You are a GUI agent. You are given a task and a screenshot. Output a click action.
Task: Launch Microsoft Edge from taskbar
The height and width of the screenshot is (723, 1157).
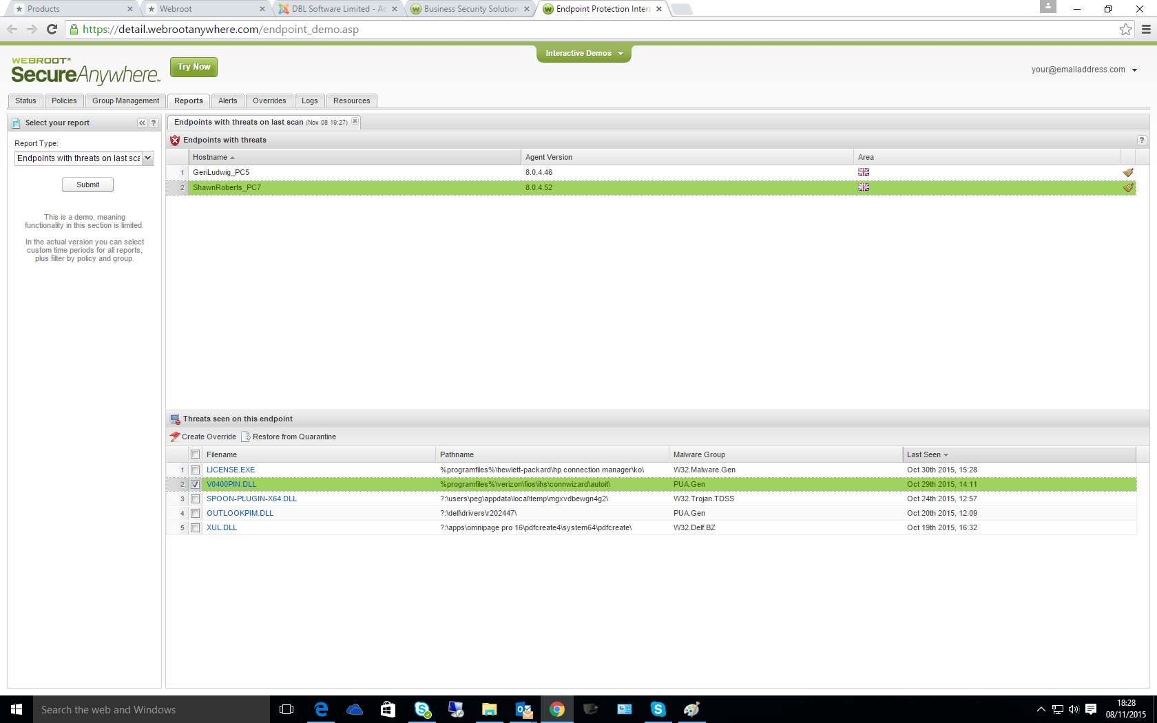[321, 709]
